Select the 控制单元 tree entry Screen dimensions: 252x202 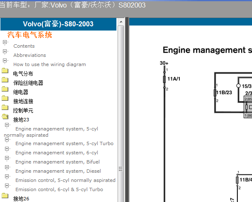[23, 110]
